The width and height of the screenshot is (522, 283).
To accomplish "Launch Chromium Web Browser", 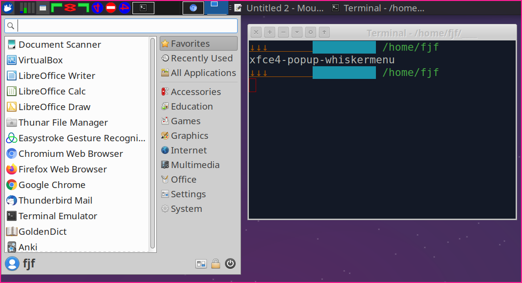I will coord(77,154).
